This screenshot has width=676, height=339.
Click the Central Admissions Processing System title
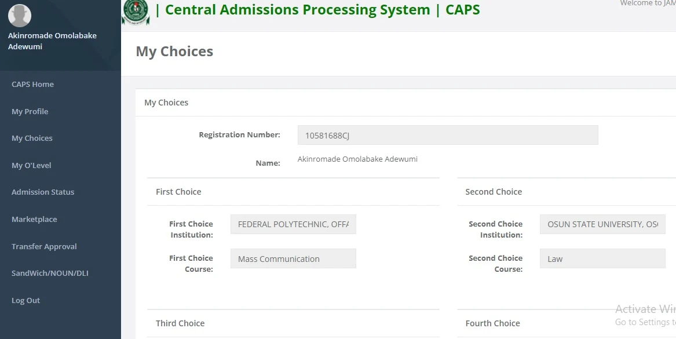(x=317, y=10)
